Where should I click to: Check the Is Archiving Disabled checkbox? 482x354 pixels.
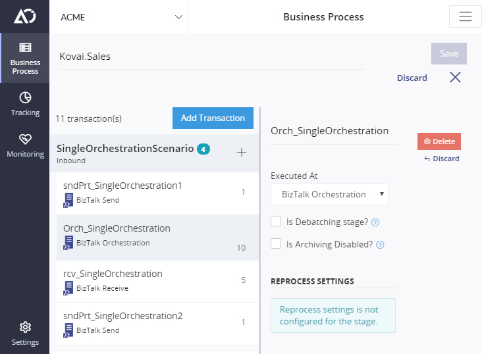point(276,243)
